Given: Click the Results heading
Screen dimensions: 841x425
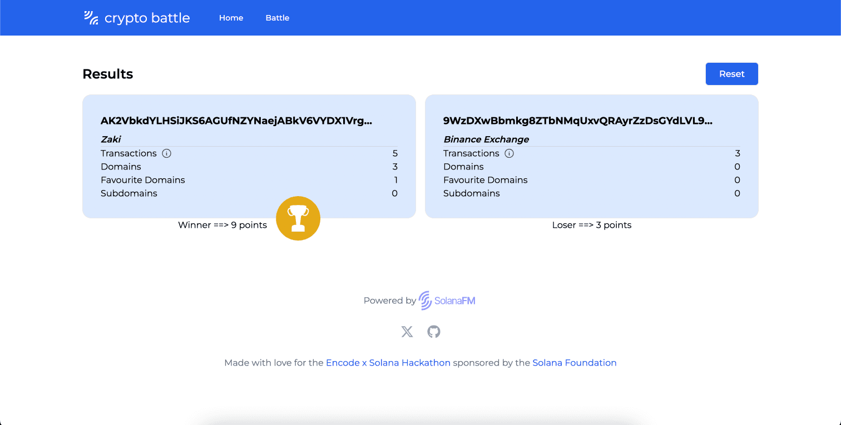Looking at the screenshot, I should click(x=107, y=74).
